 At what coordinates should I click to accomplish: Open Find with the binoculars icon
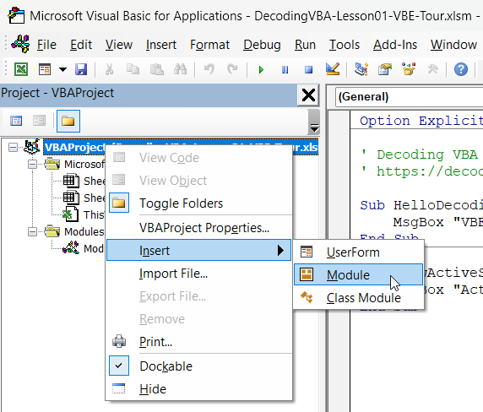click(180, 69)
